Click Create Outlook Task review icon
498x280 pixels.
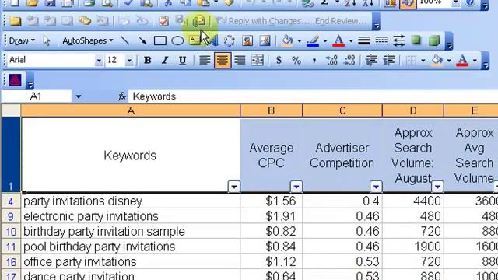coord(164,21)
